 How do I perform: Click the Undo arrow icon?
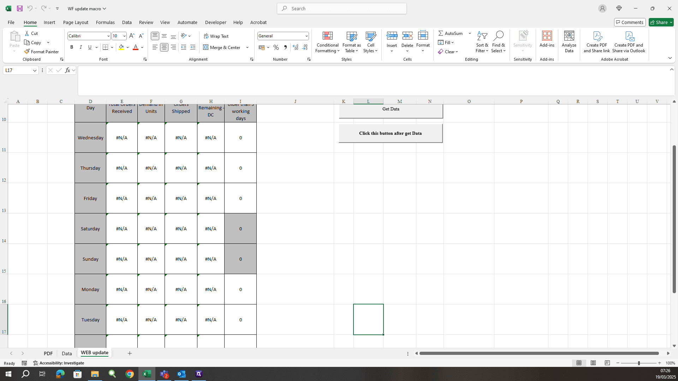(30, 8)
